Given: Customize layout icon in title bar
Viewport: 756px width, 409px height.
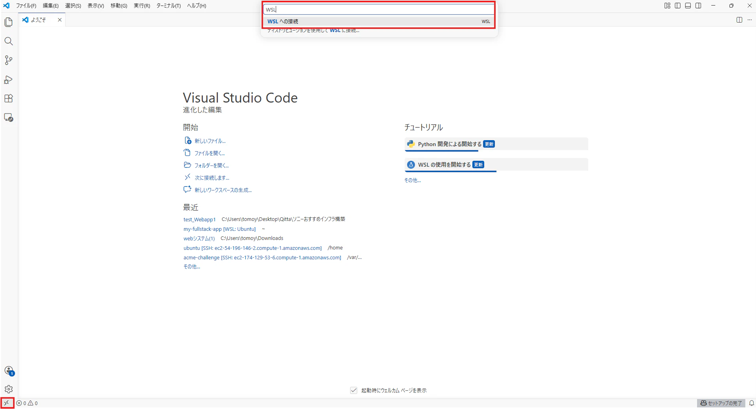Looking at the screenshot, I should coord(667,6).
